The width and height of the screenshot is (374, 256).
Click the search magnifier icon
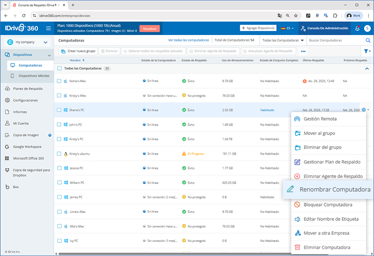(x=367, y=41)
